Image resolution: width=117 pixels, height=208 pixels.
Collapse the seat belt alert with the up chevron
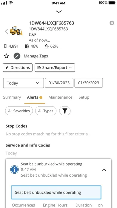click(104, 170)
